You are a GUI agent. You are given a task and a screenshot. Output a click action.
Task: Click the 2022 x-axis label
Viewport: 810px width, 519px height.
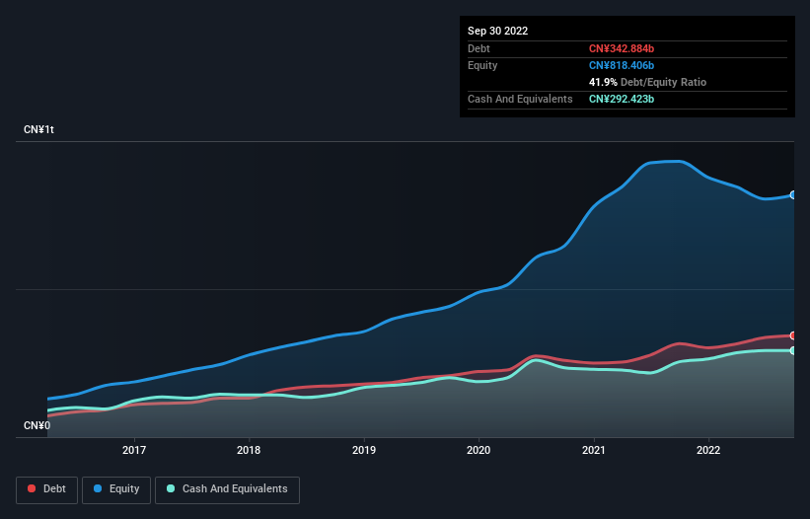click(708, 450)
